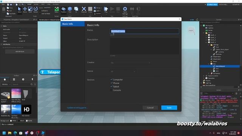Open Toolbox Inventory grid tab

coord(14,79)
